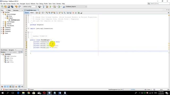Select the Demo project node
The image size is (170, 95).
coord(6,33)
